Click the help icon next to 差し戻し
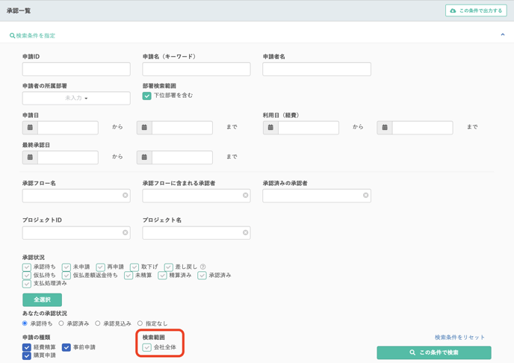This screenshot has width=514, height=363. pyautogui.click(x=203, y=267)
